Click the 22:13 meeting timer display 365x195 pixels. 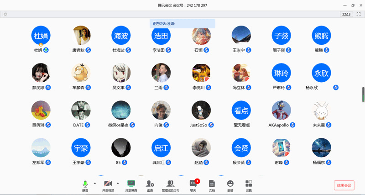tap(346, 15)
